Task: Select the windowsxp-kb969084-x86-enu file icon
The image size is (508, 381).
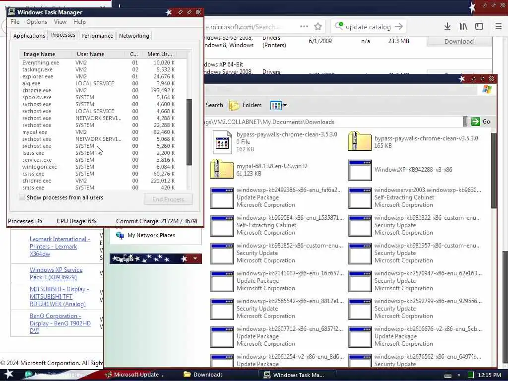Action: 222,226
